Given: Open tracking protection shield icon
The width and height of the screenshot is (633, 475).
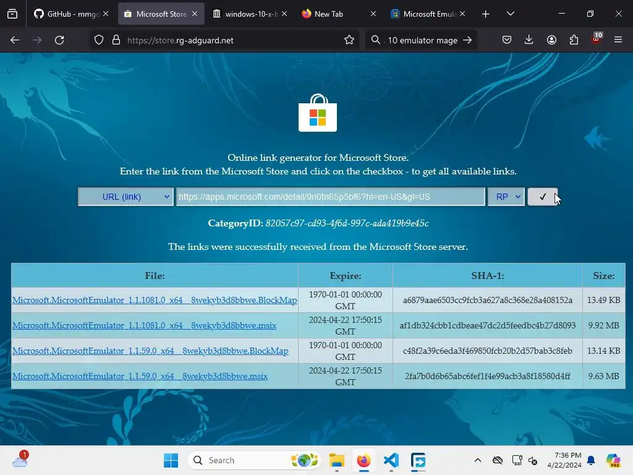Looking at the screenshot, I should [x=99, y=40].
